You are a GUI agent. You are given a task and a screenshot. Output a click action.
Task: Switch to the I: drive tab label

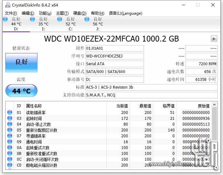(x=43, y=29)
